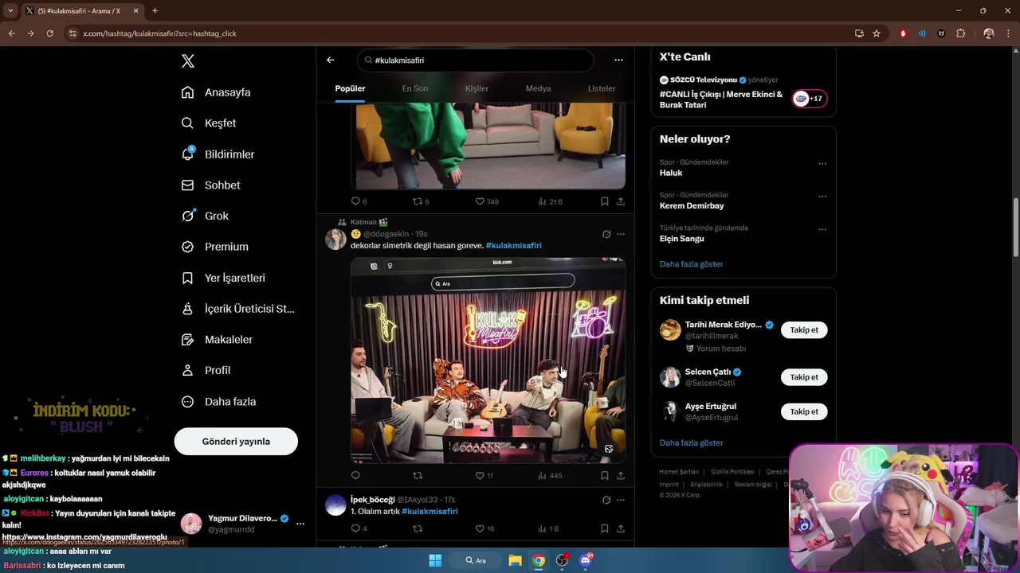Viewport: 1020px width, 573px height.
Task: Share ddogaekin post
Action: coord(621,475)
